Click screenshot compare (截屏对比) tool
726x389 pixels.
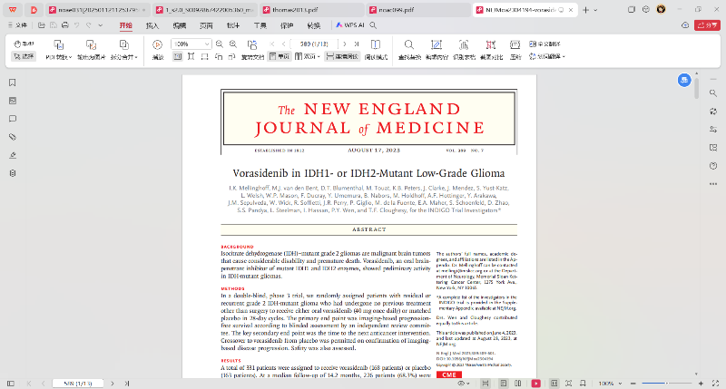click(491, 50)
